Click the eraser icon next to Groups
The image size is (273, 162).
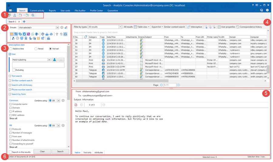pyautogui.click(x=66, y=27)
